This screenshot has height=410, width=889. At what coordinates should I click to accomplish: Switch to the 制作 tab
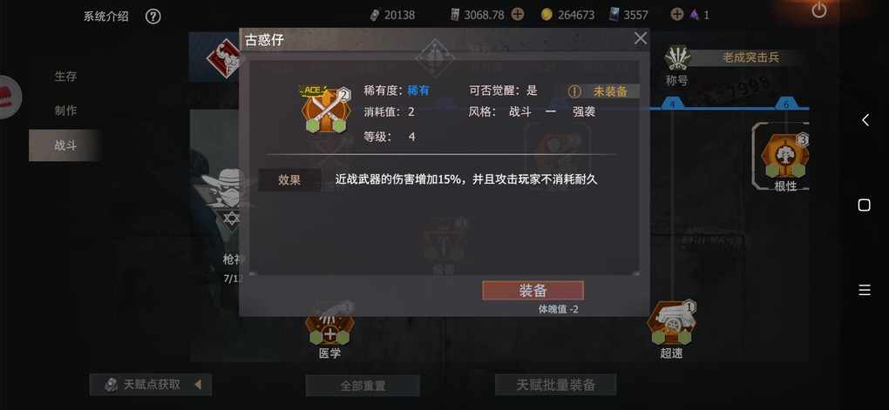65,111
